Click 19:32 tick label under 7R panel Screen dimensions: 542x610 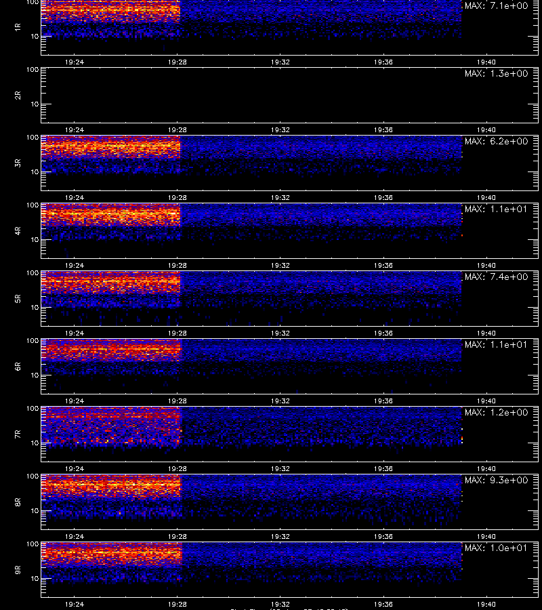point(280,469)
